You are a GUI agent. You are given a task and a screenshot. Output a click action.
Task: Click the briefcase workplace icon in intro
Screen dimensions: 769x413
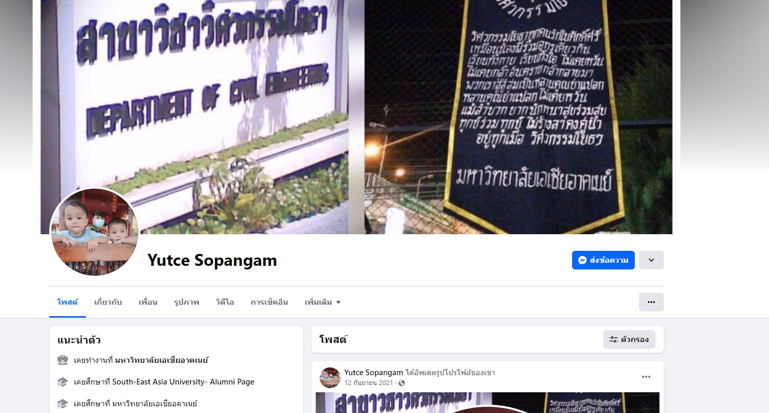pyautogui.click(x=62, y=360)
